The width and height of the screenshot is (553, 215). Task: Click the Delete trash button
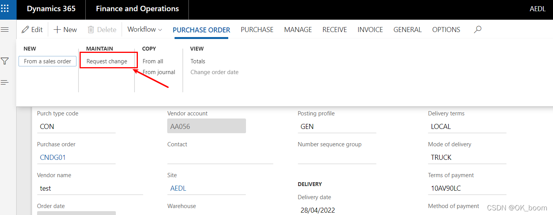[x=102, y=29]
